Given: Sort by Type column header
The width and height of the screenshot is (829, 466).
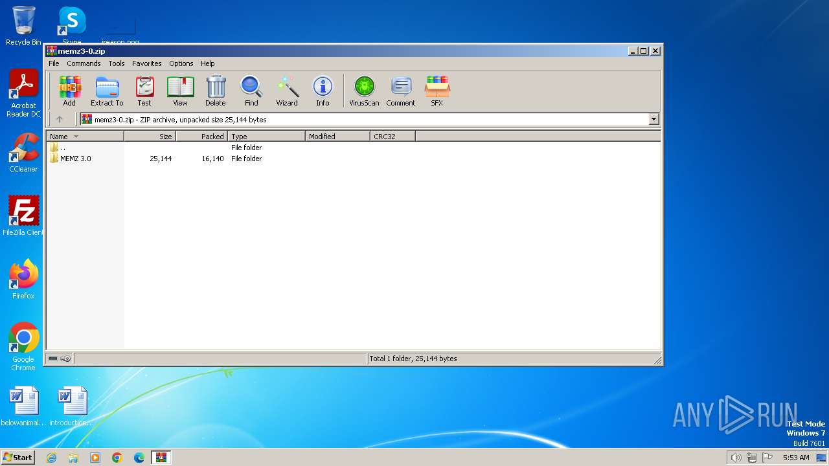Looking at the screenshot, I should click(x=266, y=137).
